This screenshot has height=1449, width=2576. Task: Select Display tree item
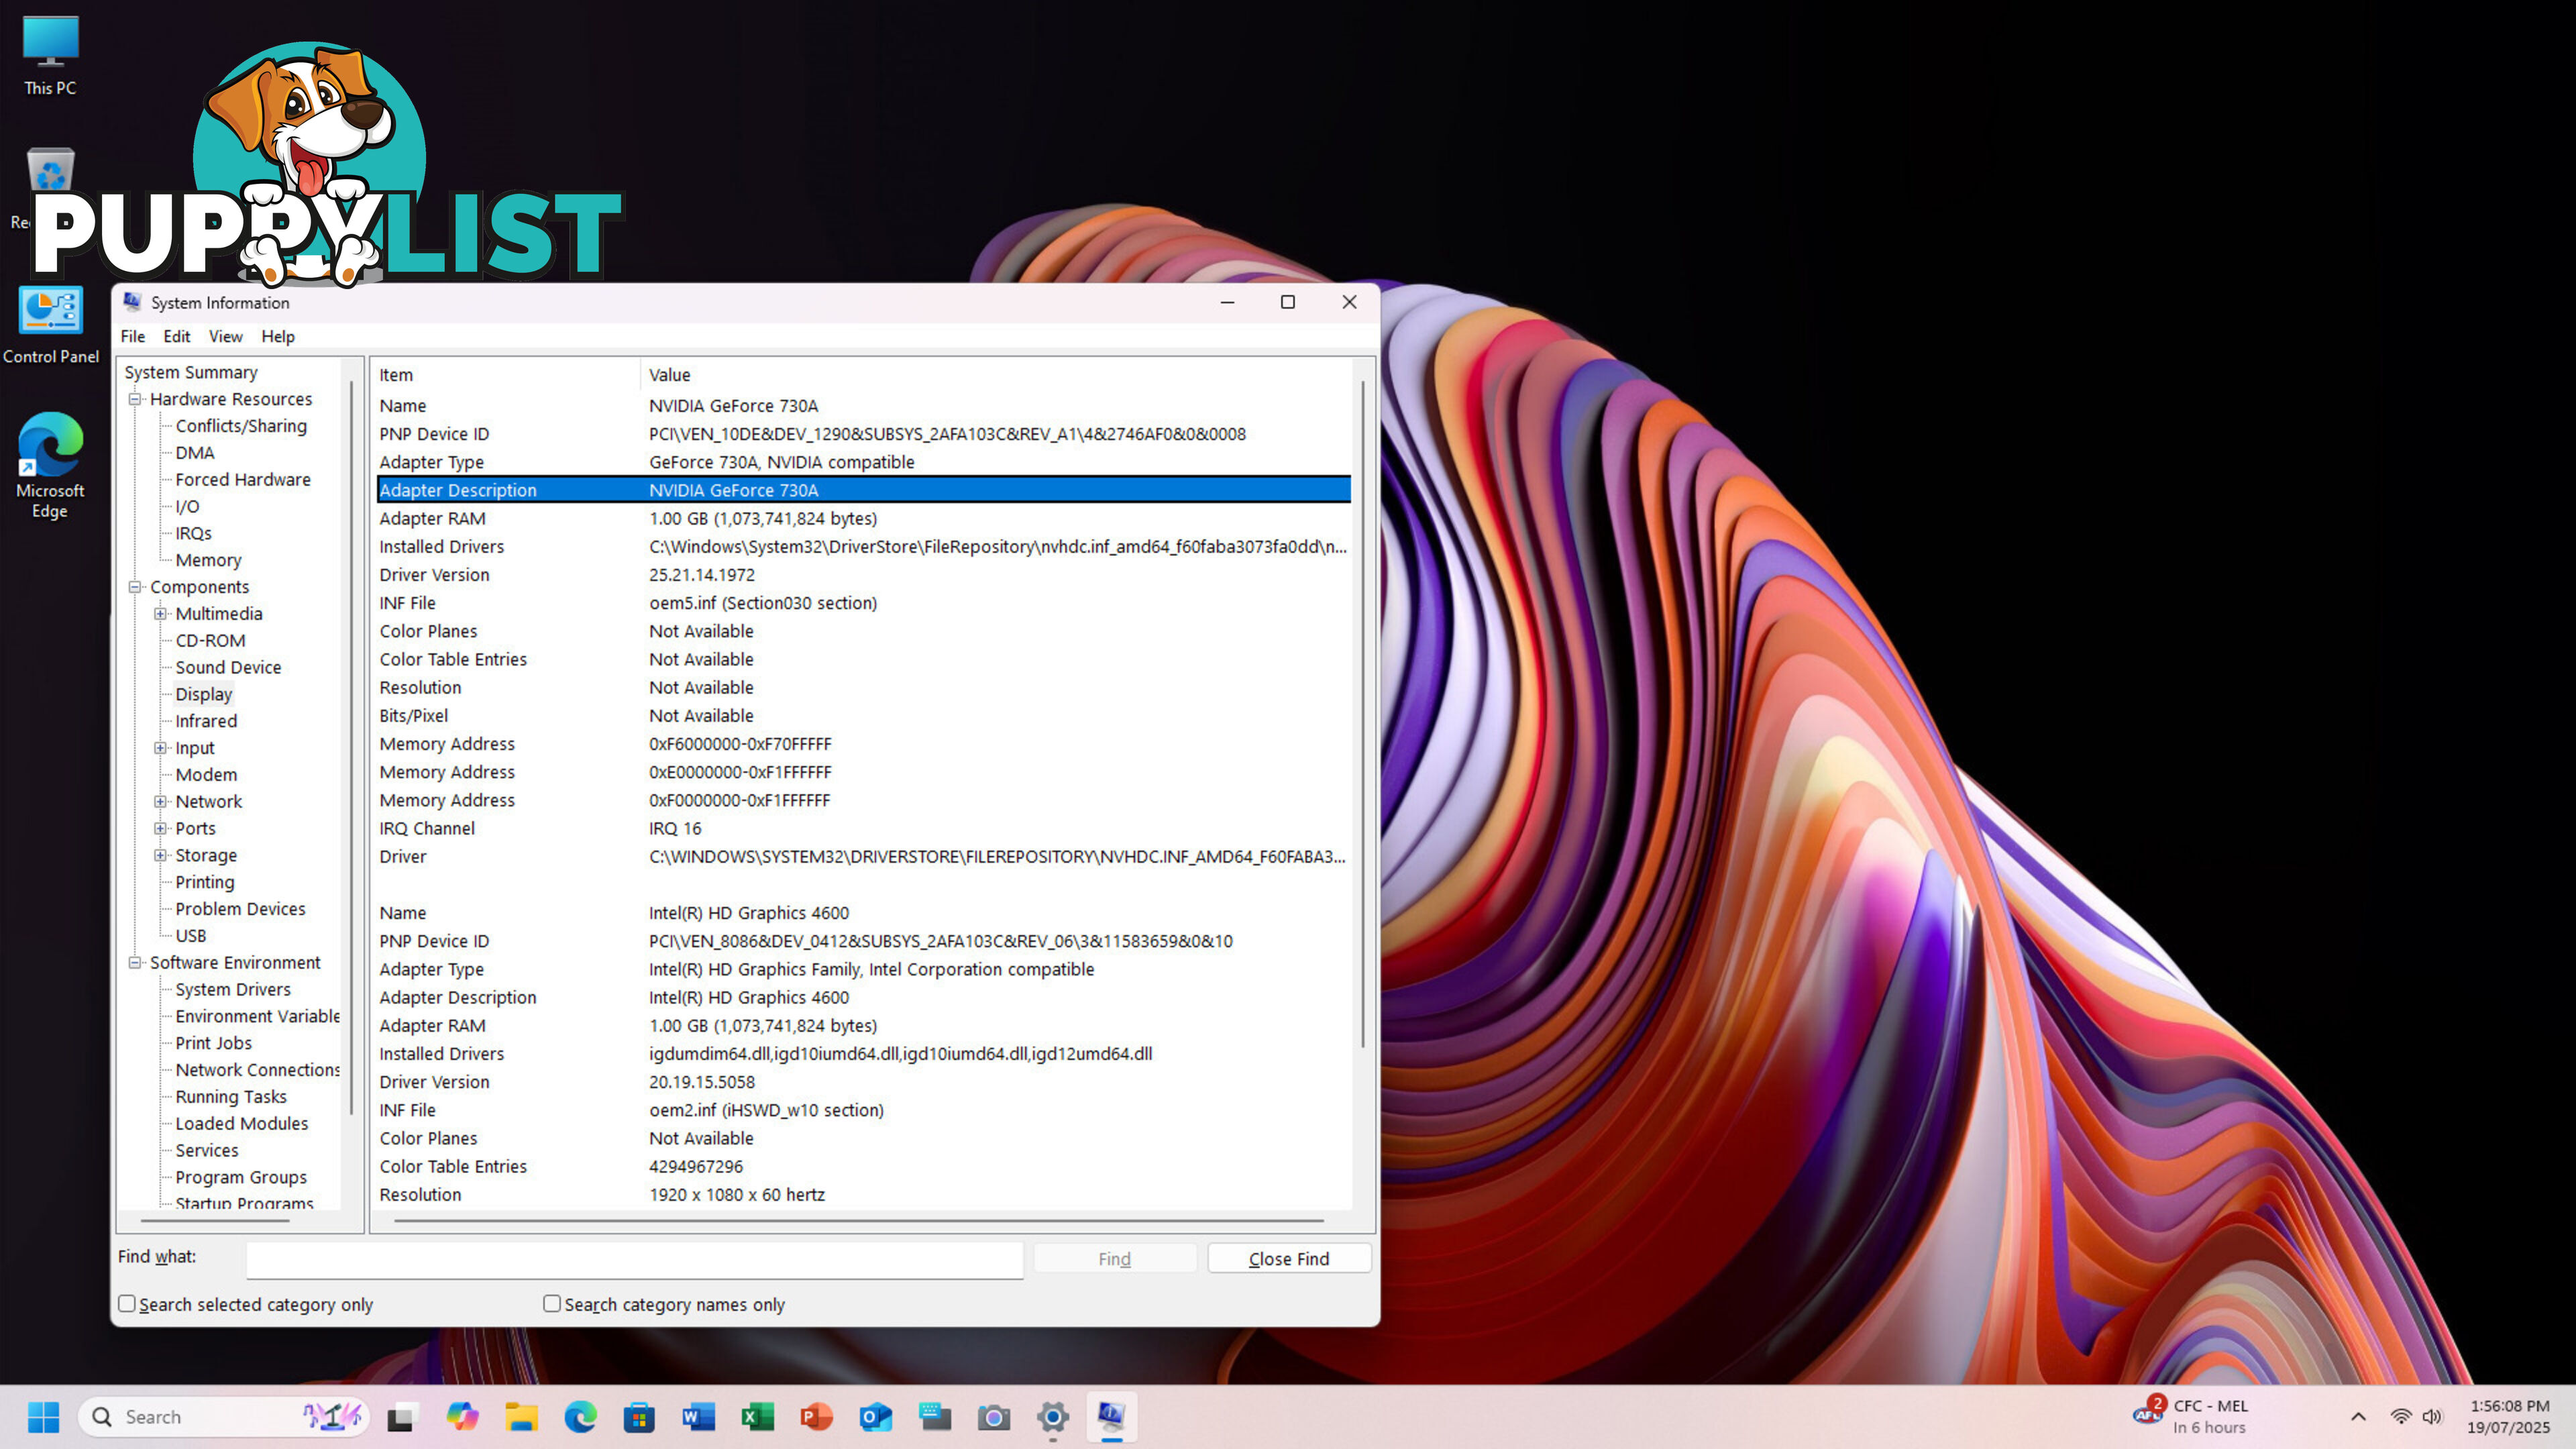(203, 694)
